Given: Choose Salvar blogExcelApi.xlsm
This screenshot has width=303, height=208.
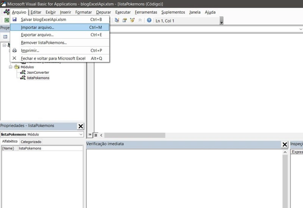Looking at the screenshot, I should pyautogui.click(x=60, y=20).
